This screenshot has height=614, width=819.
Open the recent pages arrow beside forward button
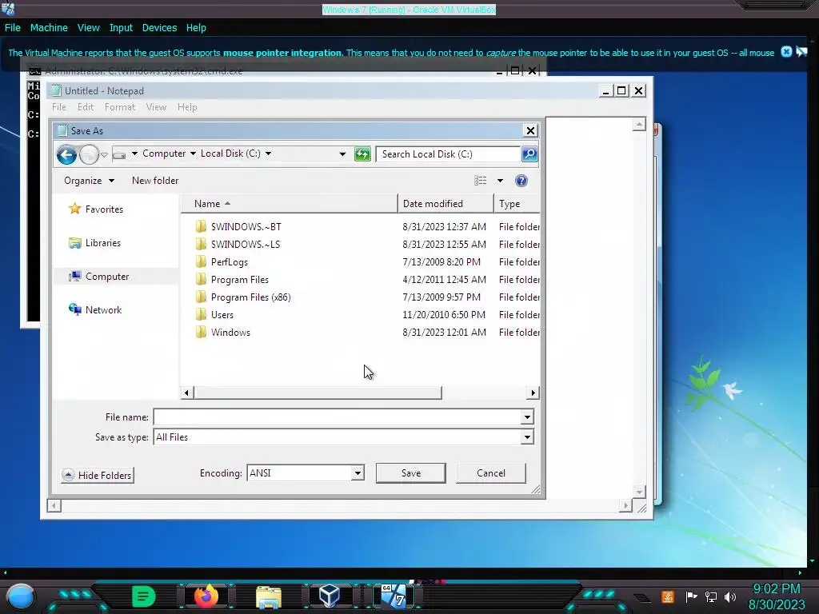[105, 155]
